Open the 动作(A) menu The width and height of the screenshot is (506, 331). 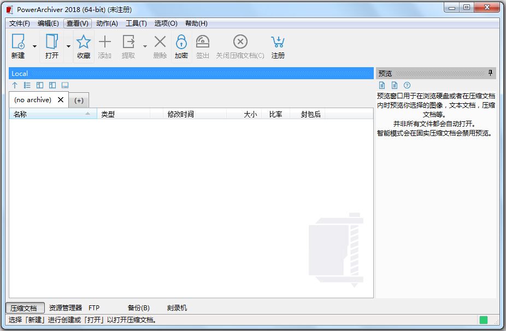[x=107, y=23]
